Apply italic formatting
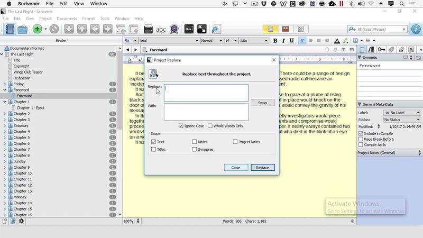 pos(283,41)
